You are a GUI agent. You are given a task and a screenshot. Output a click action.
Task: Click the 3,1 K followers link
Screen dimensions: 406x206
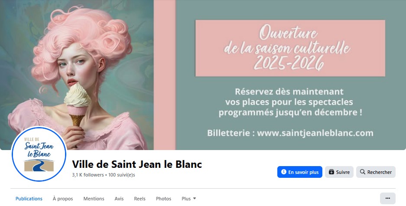pos(88,175)
